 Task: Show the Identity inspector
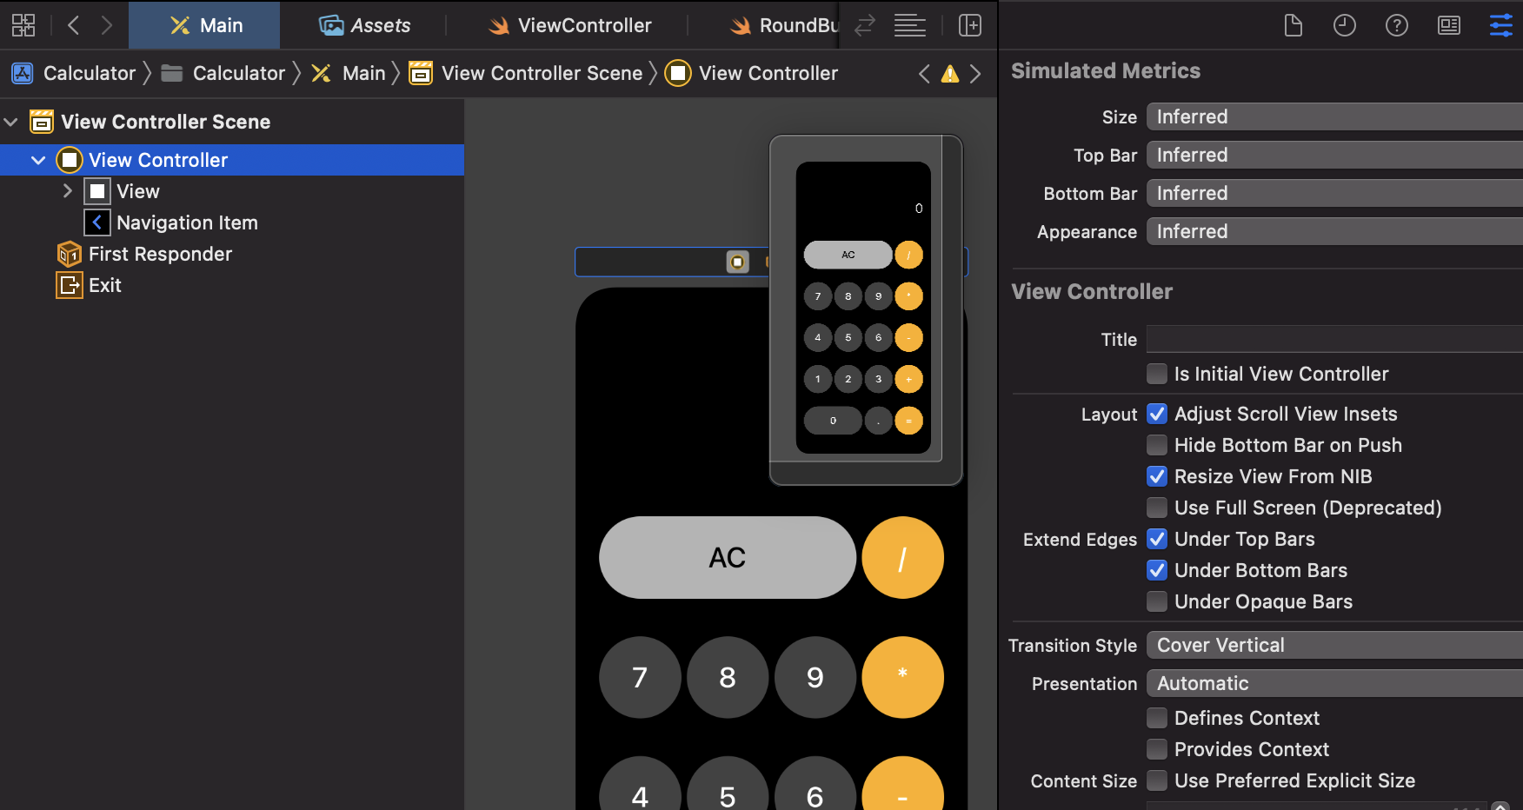click(1449, 25)
